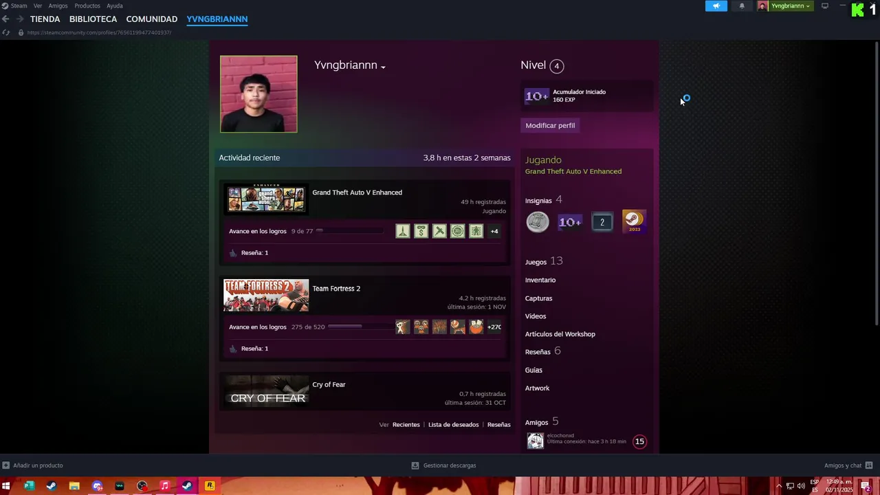Show the +270 more Team Fortress 2 achievements
The image size is (880, 495).
(494, 327)
